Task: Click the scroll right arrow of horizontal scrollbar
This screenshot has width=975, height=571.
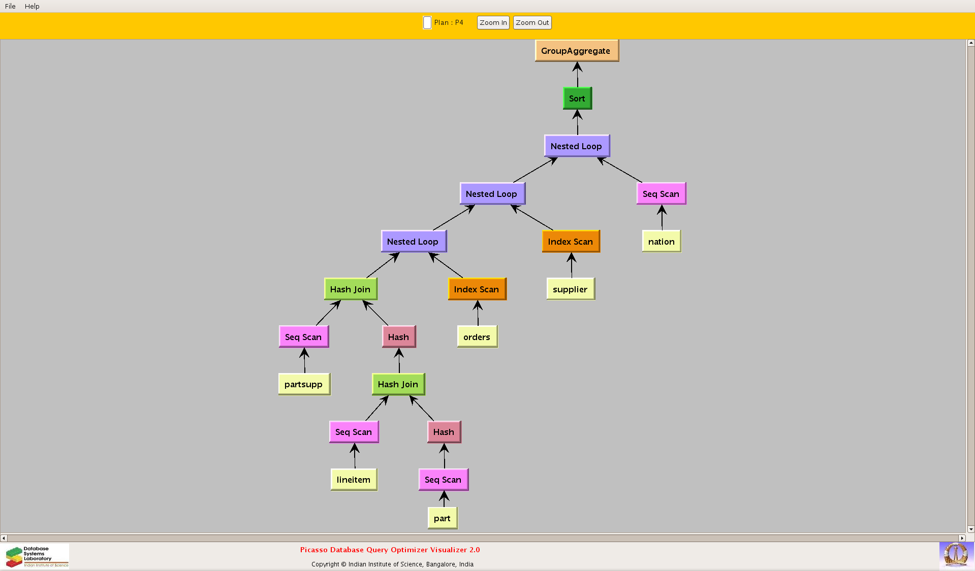Action: click(961, 538)
